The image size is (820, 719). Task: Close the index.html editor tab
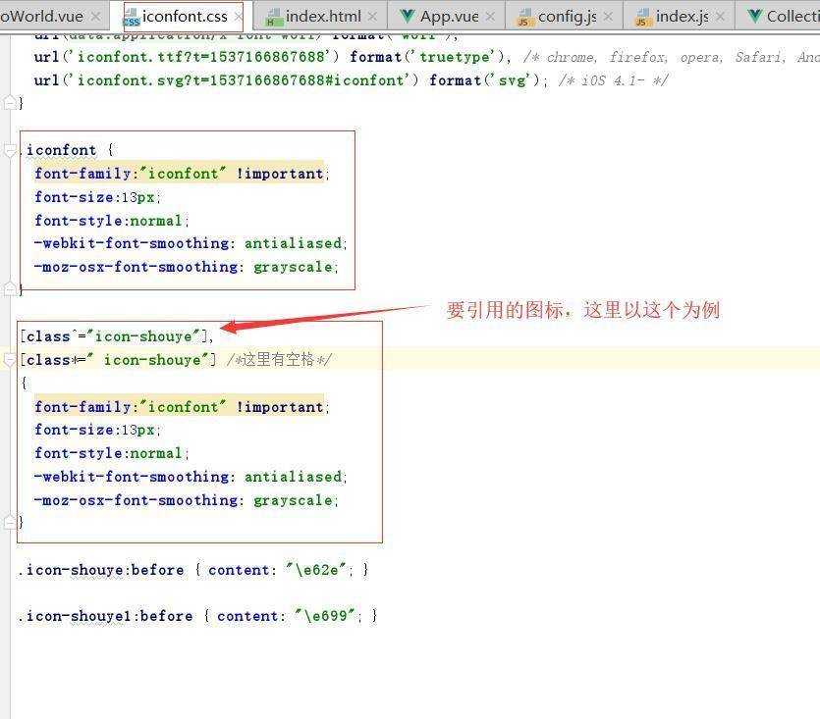tap(373, 17)
